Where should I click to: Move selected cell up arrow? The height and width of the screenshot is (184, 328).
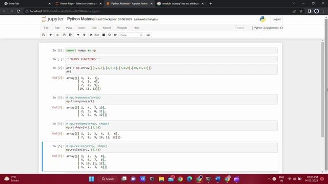(x=78, y=35)
